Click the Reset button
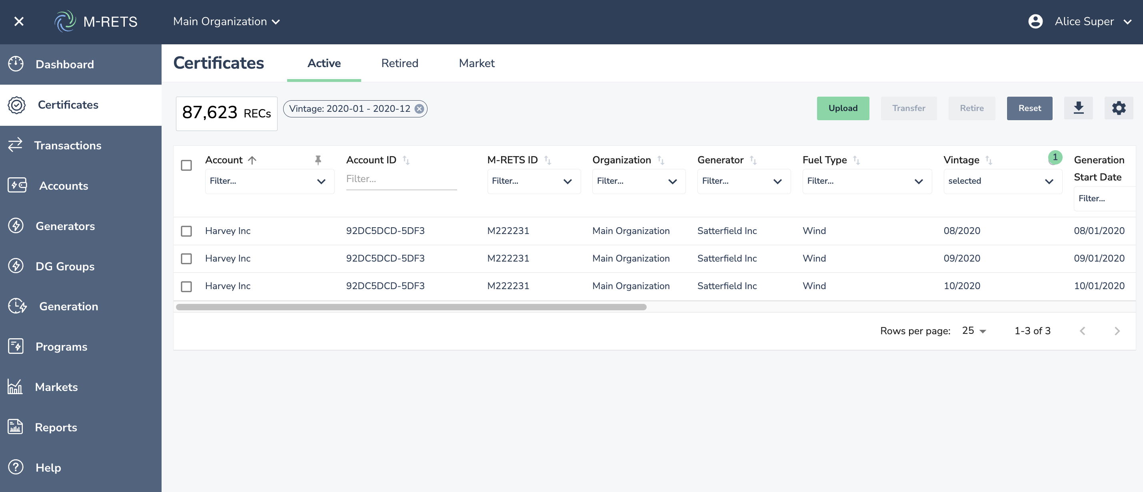1143x492 pixels. click(x=1029, y=108)
